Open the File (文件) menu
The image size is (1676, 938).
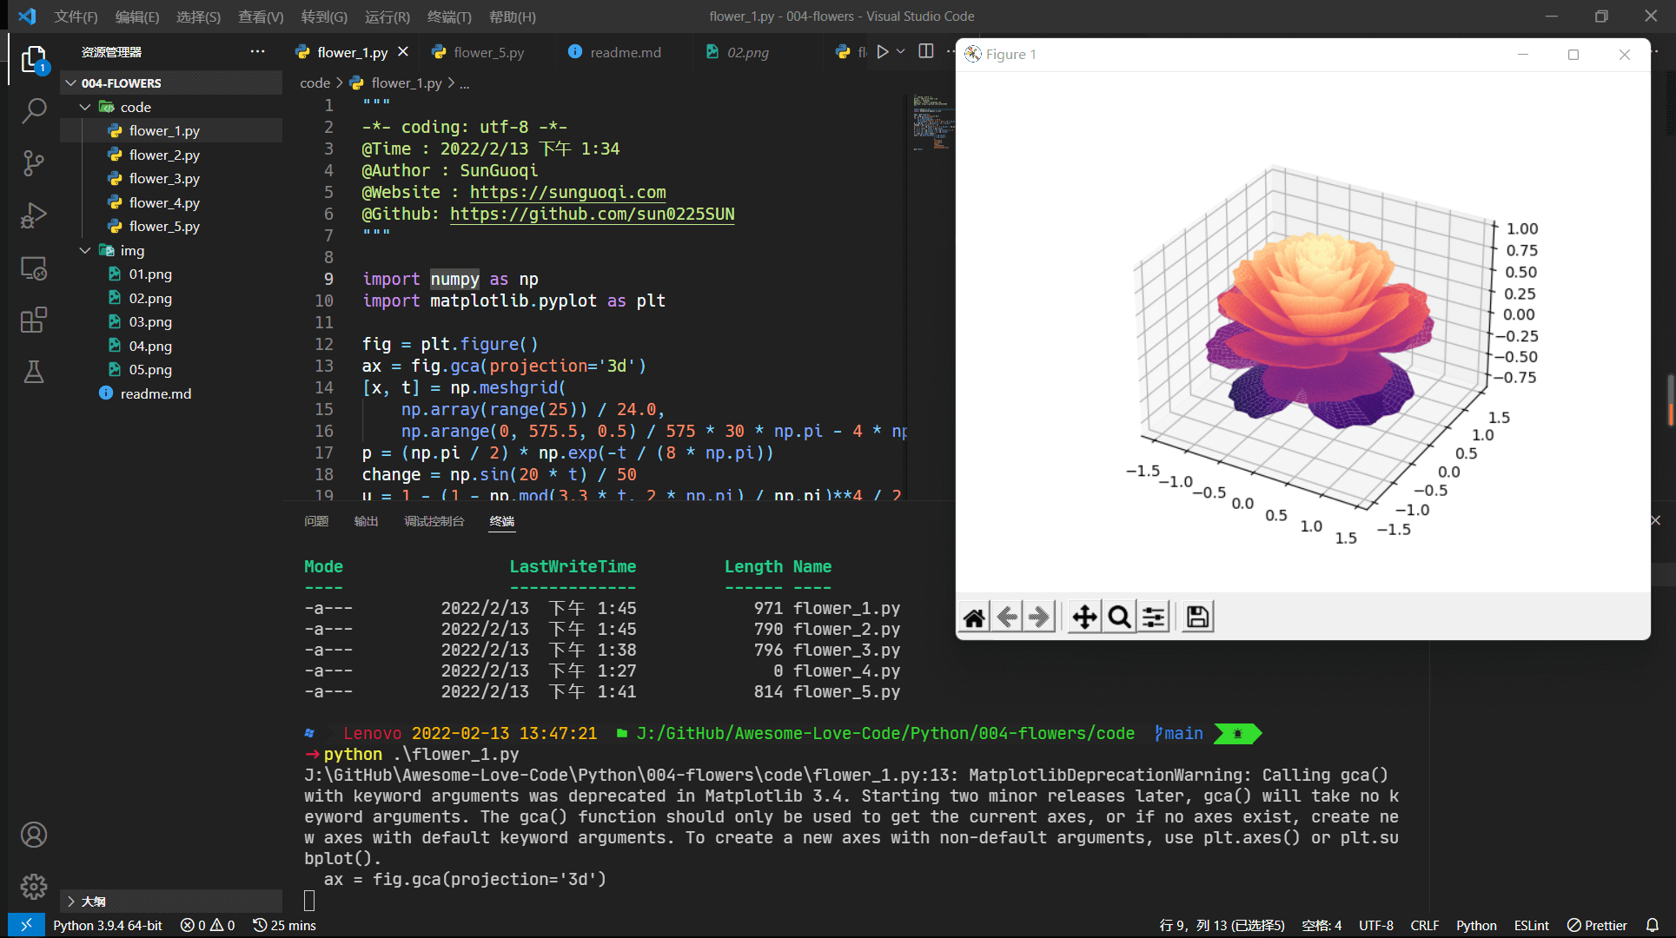(76, 17)
